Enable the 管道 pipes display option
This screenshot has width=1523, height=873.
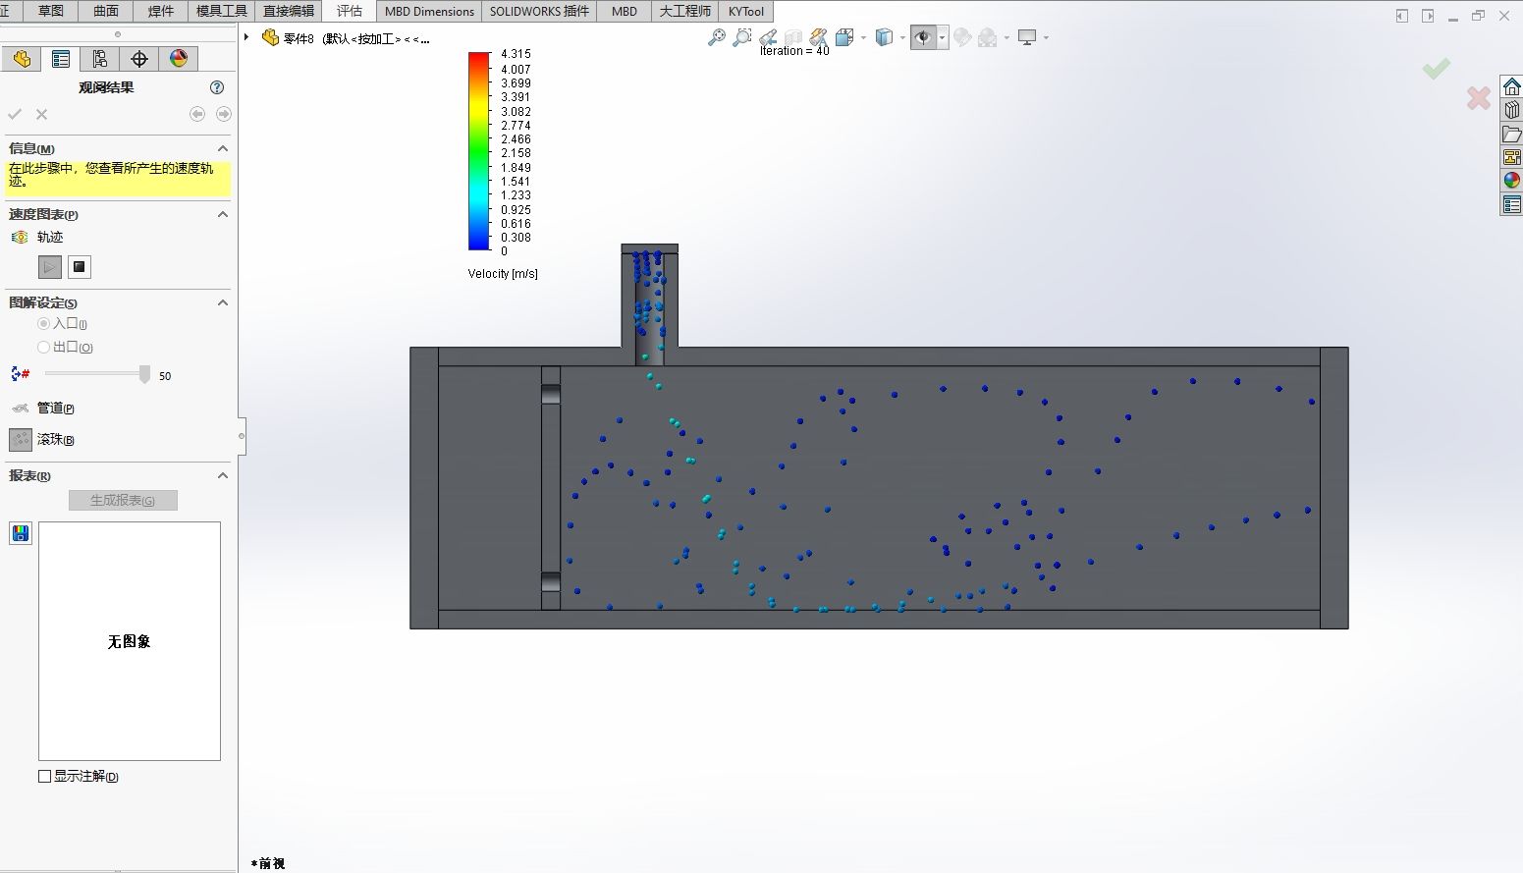20,408
